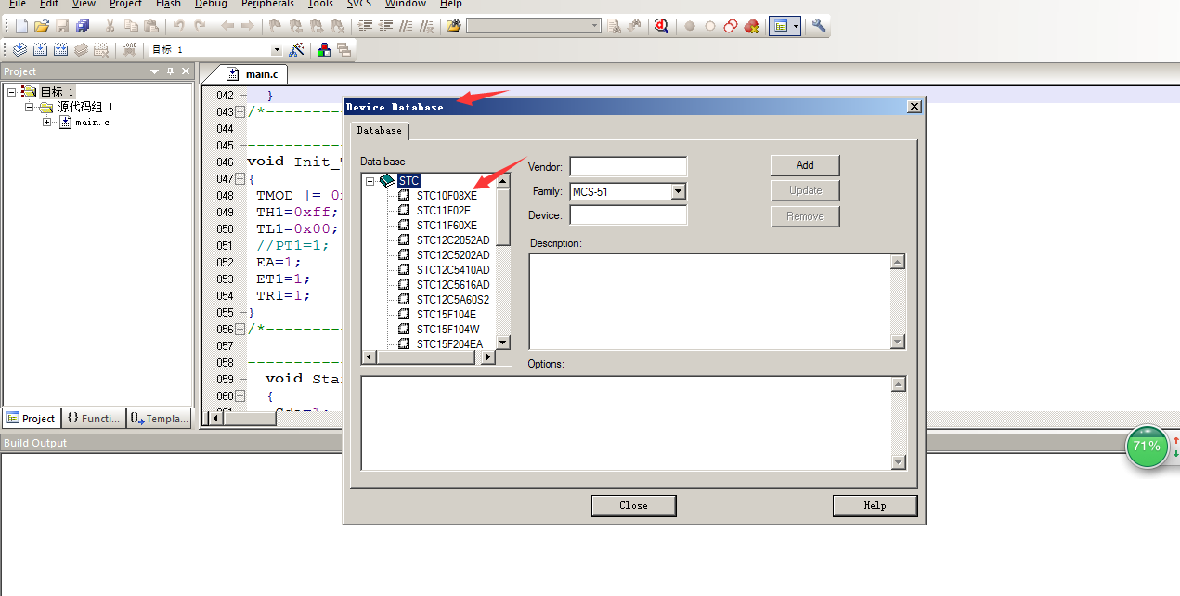This screenshot has width=1180, height=596.
Task: Undo the last edit
Action: [178, 26]
